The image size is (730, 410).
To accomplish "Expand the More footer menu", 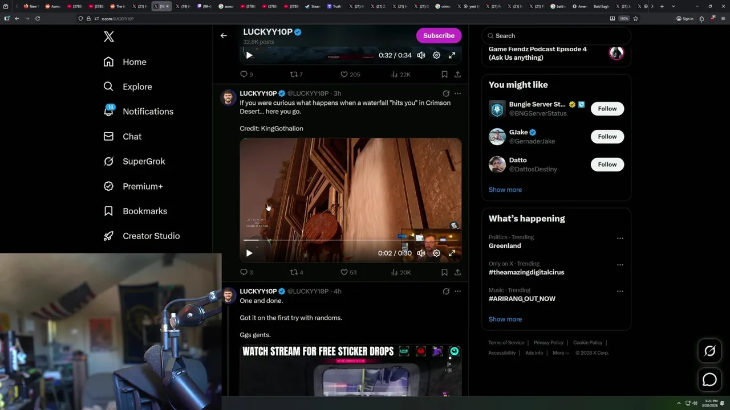I will click(561, 353).
